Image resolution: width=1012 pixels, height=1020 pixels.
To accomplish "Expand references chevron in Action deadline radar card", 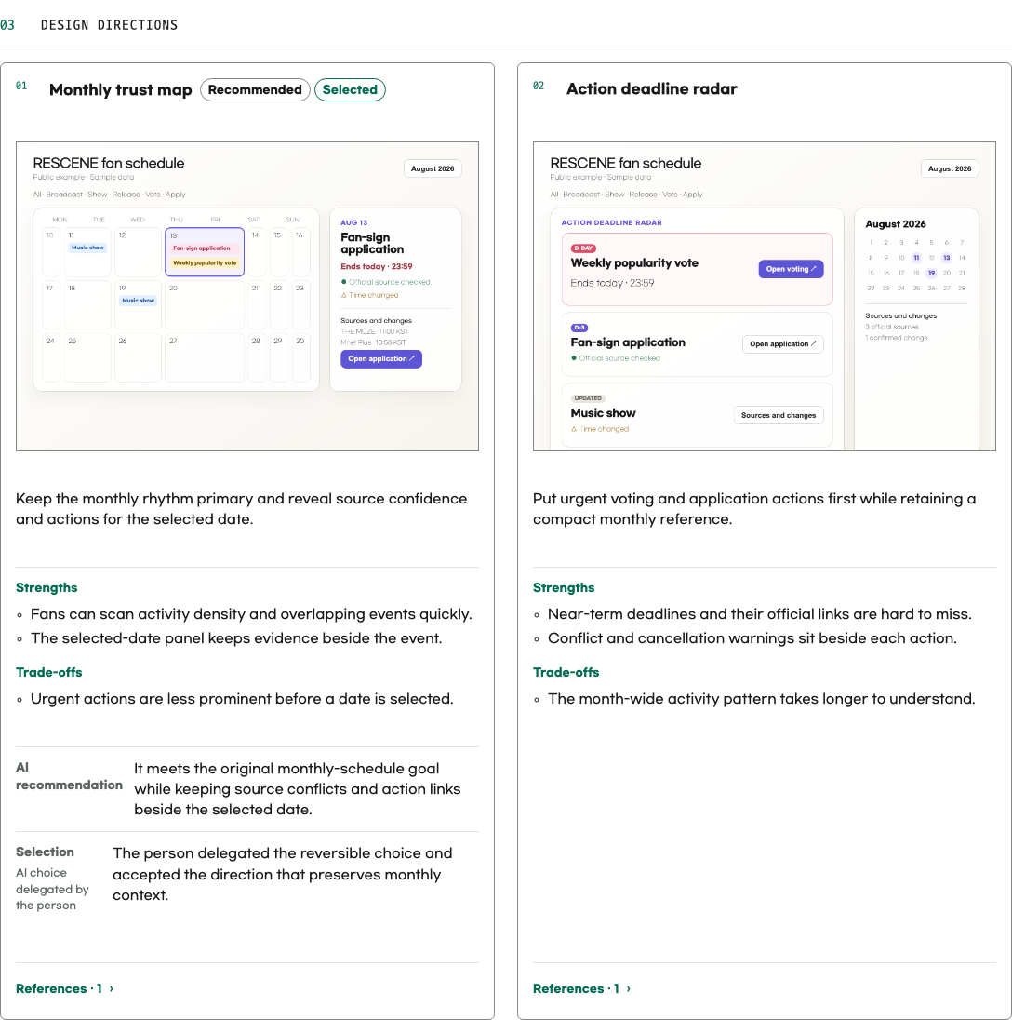I will tap(629, 988).
